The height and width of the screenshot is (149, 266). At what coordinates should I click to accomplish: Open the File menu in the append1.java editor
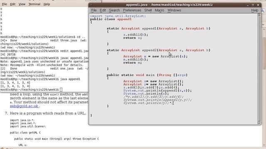tap(94, 10)
